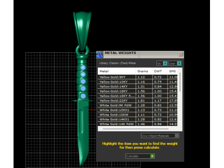This screenshot has width=224, height=168.
Task: Select the bottom blue gem on handle
Action: point(83,96)
